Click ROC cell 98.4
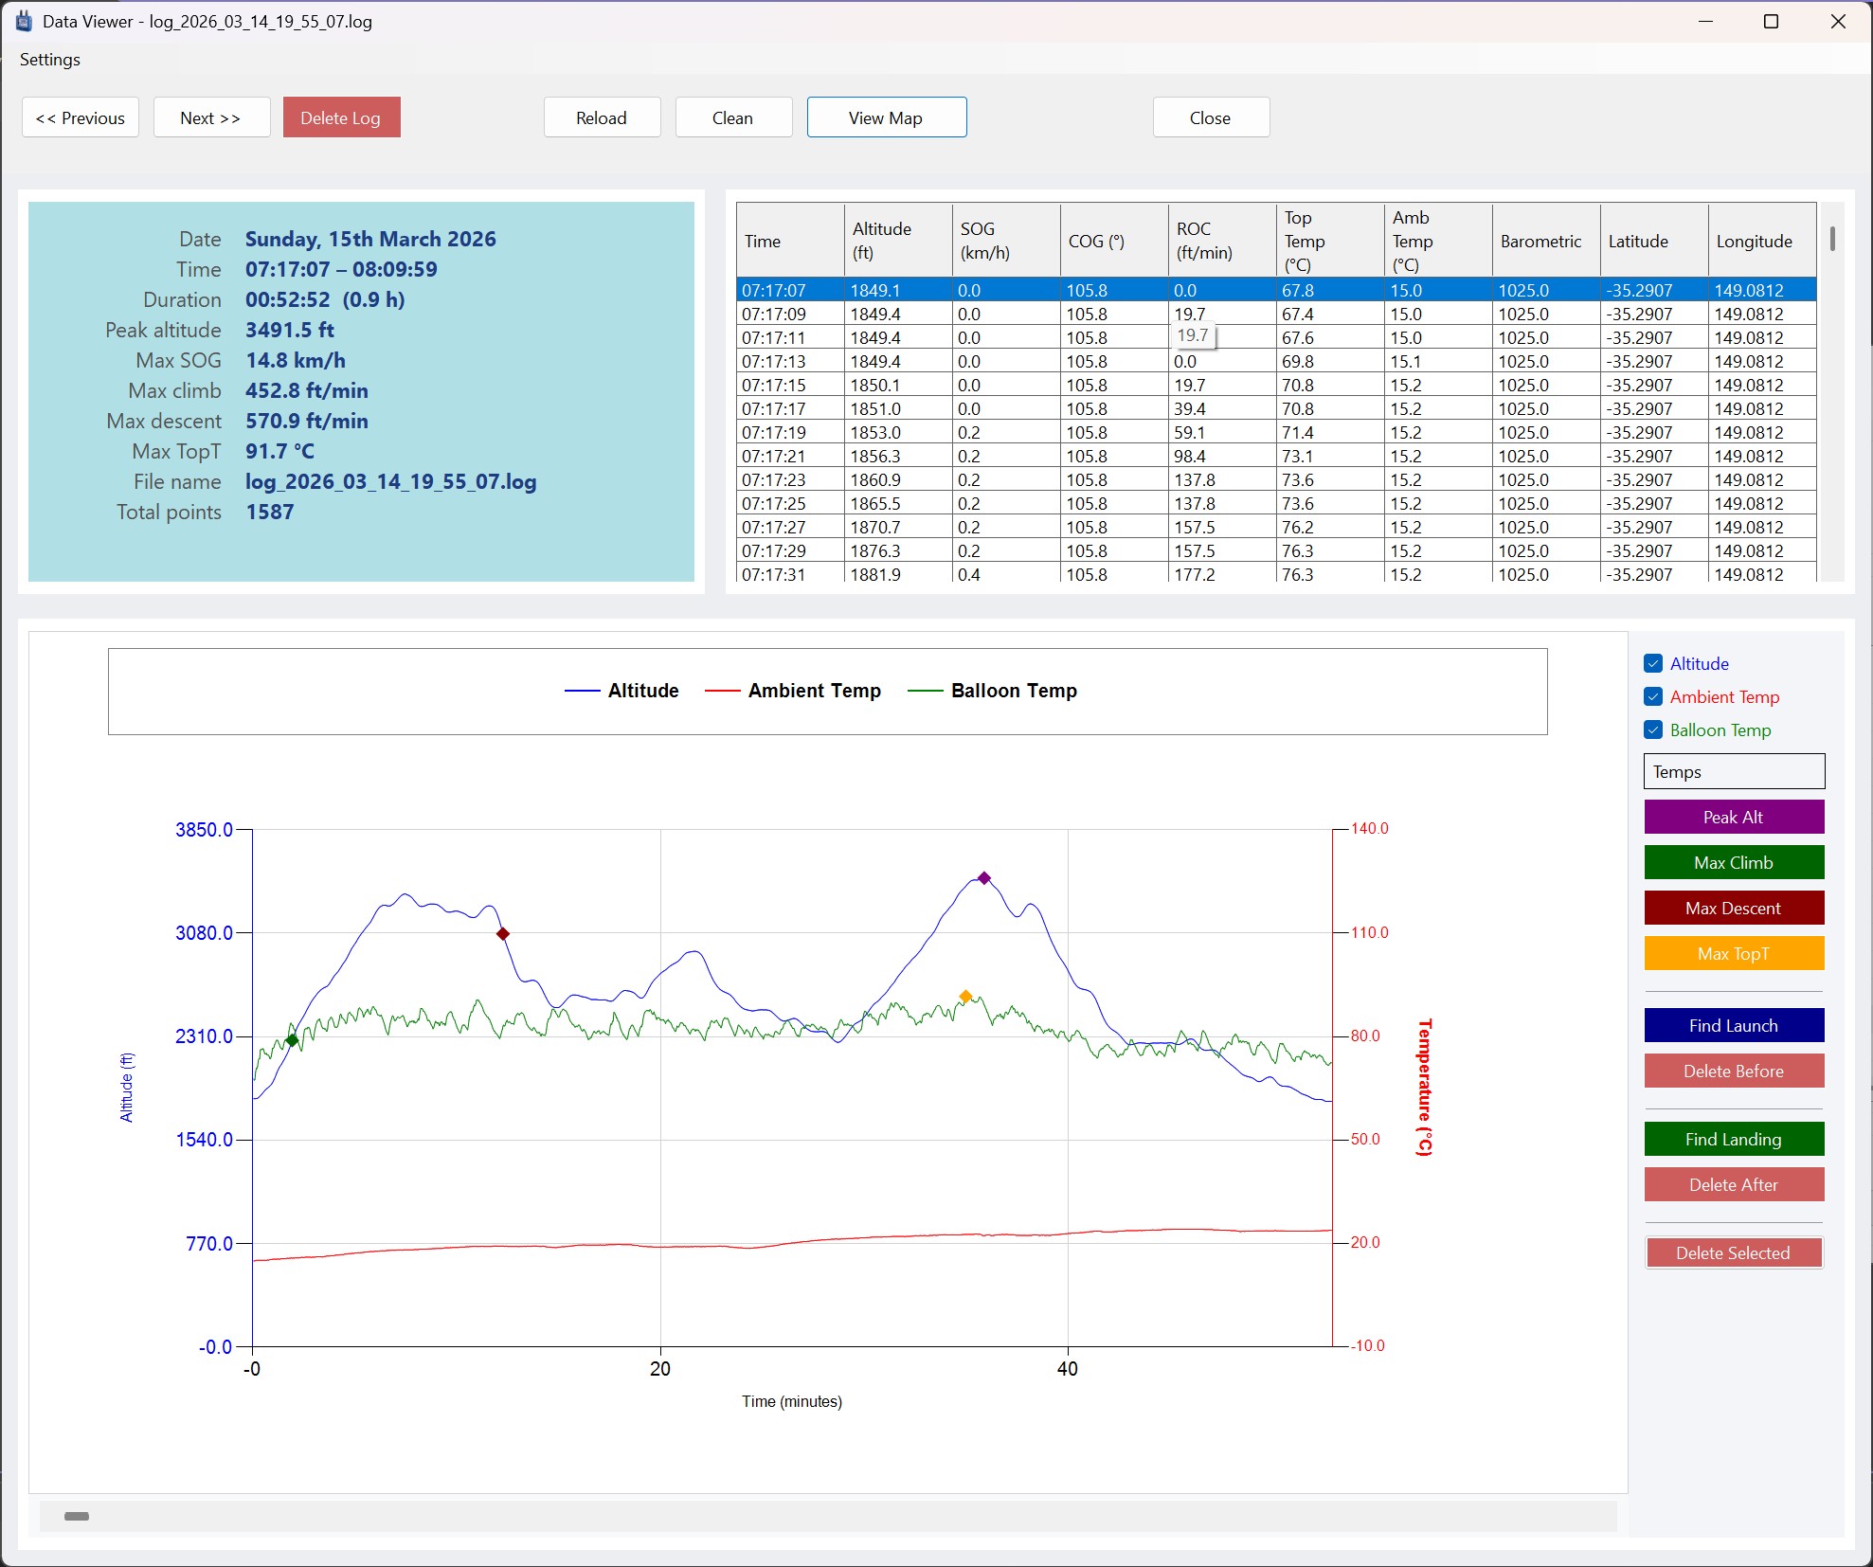The image size is (1873, 1567). (1222, 456)
